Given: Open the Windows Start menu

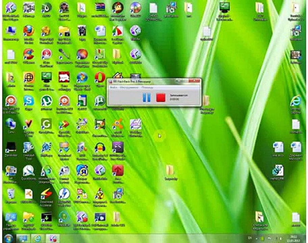Looking at the screenshot, I should pos(8,238).
